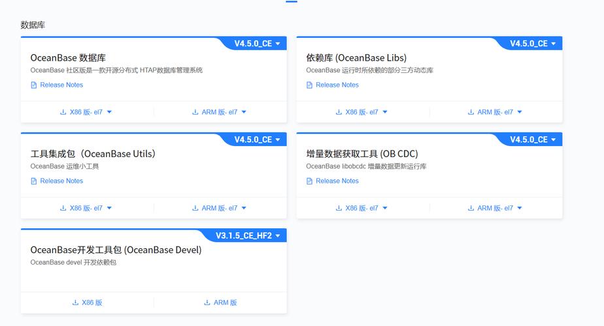Image resolution: width=604 pixels, height=326 pixels.
Task: Download X86 版- el7 of OB CDC
Action: [361, 208]
